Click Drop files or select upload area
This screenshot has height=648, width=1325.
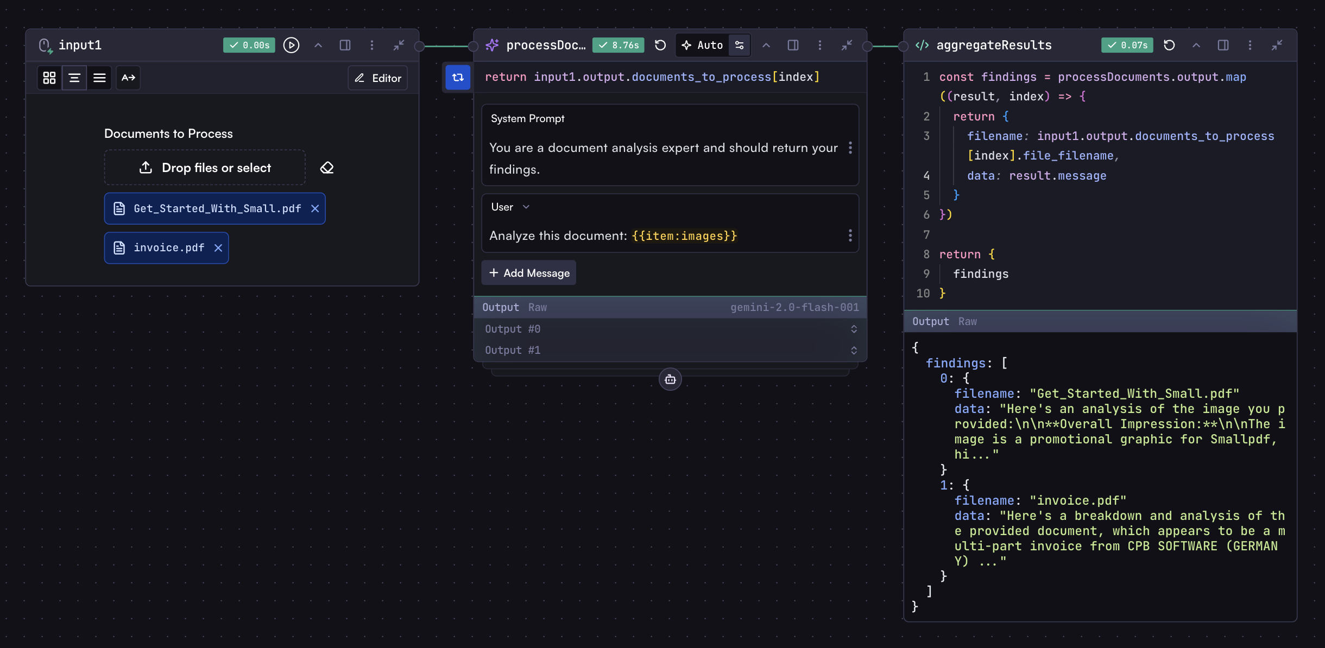(x=205, y=168)
